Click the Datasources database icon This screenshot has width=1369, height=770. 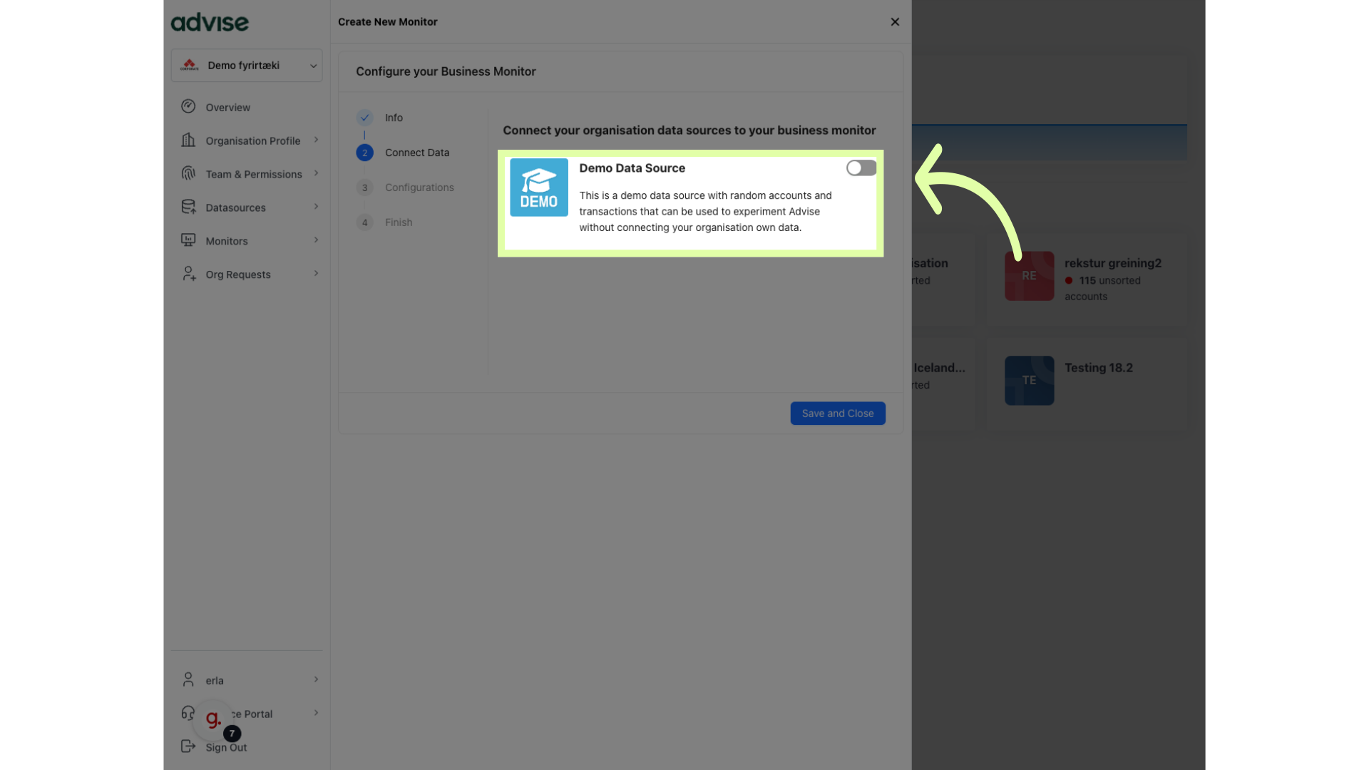(188, 207)
